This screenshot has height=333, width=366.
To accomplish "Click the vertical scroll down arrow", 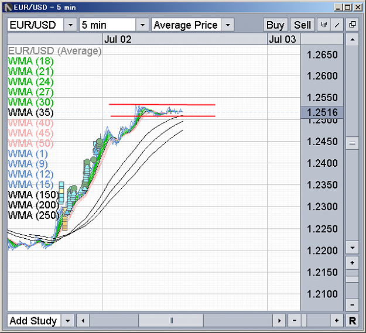I will 352,248.
